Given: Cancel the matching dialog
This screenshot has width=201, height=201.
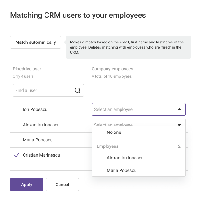Looking at the screenshot, I should click(62, 185).
